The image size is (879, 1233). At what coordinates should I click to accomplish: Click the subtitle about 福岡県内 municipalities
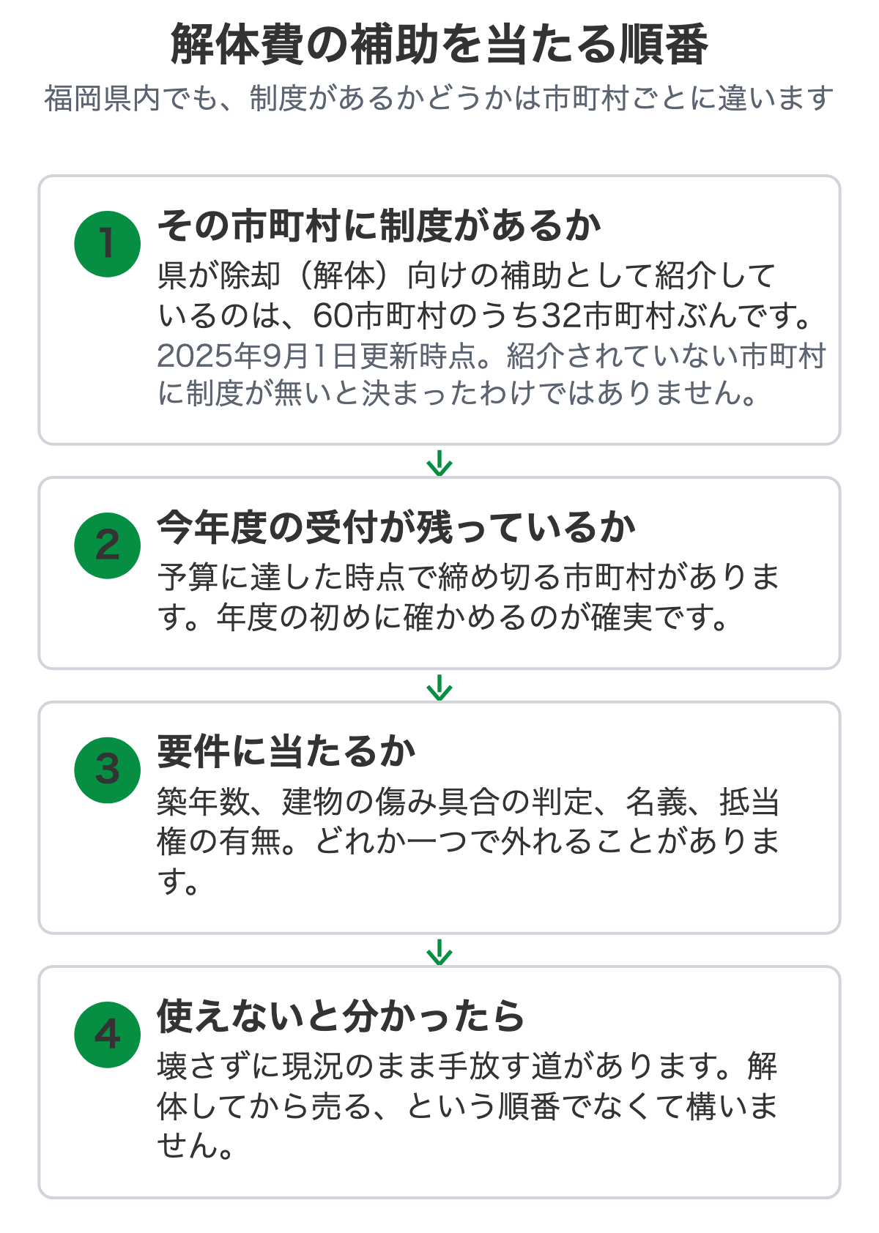click(x=439, y=98)
